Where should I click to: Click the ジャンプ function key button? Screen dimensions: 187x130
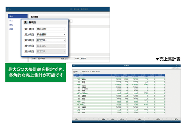point(122,119)
